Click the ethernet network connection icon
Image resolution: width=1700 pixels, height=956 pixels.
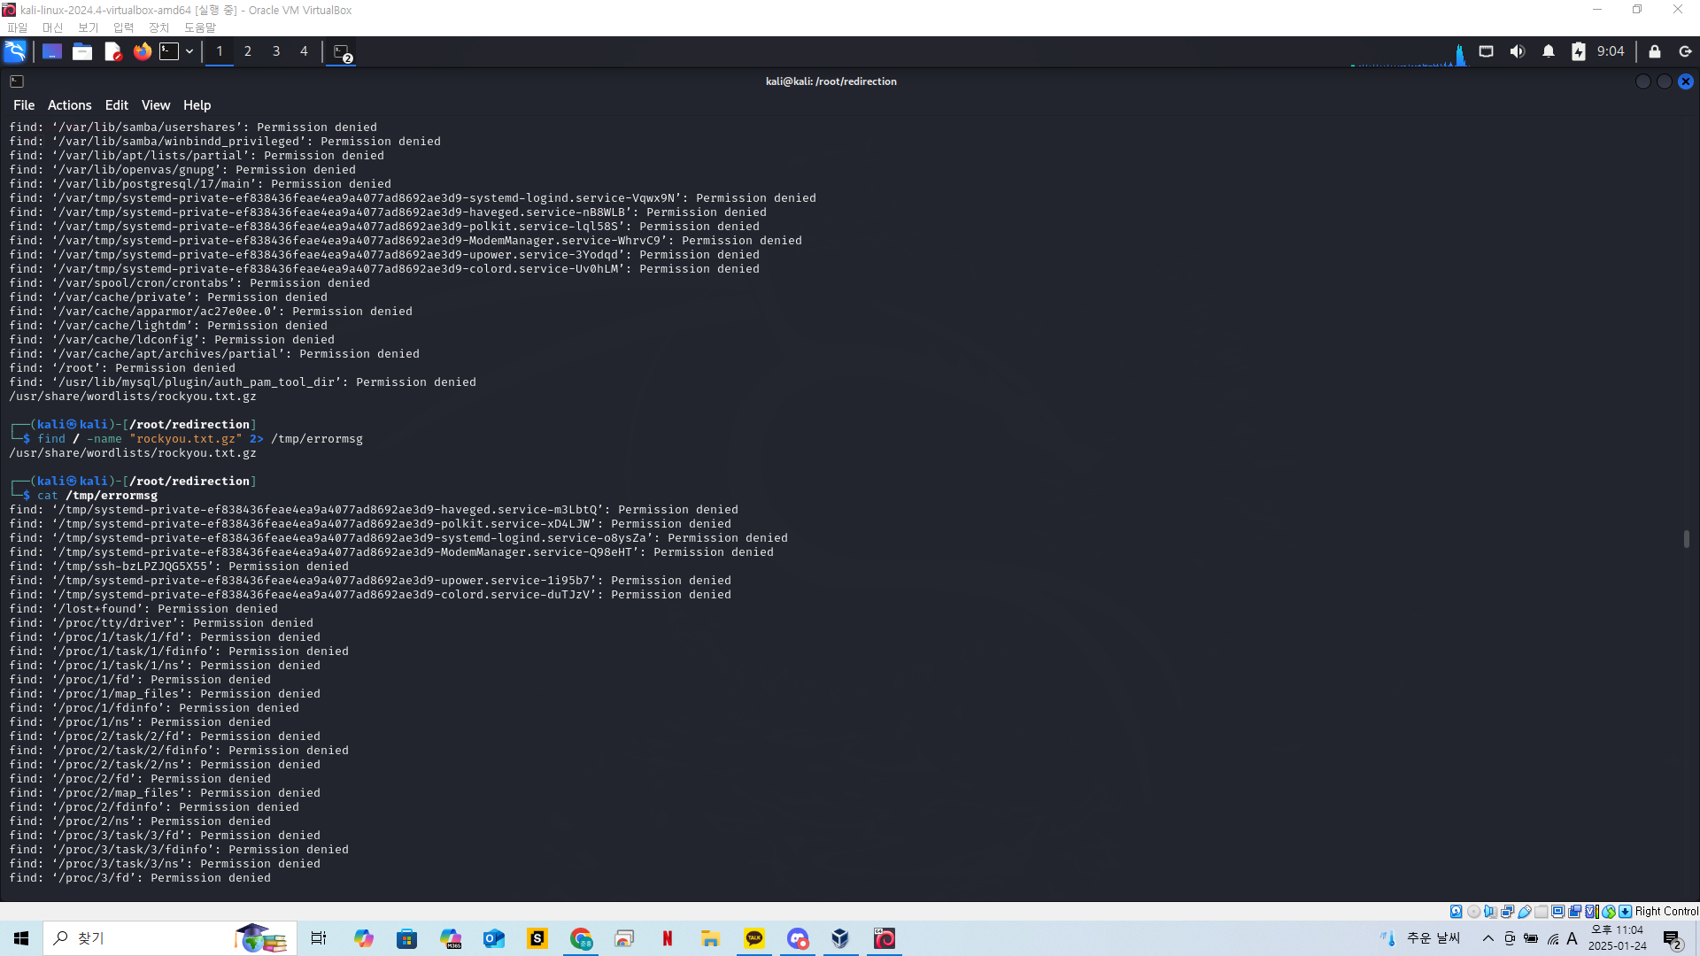(x=1487, y=51)
